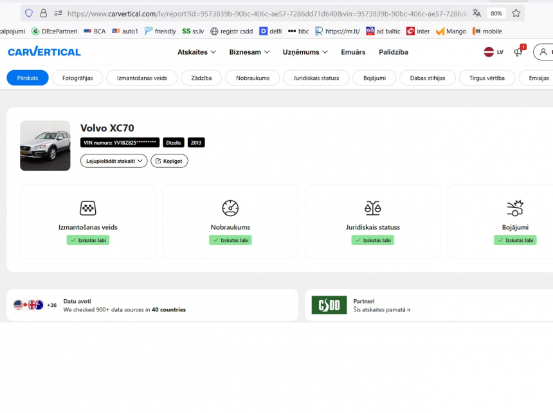Viewport: 553px width, 413px height.
Task: Open the site permissions icon in address bar
Action: point(58,14)
